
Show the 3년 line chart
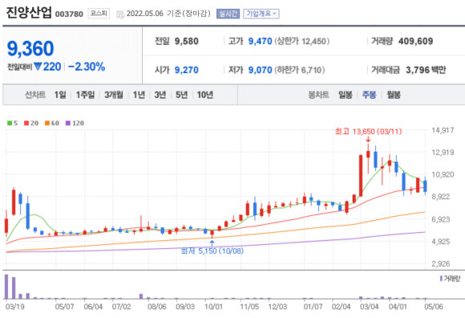(x=160, y=95)
